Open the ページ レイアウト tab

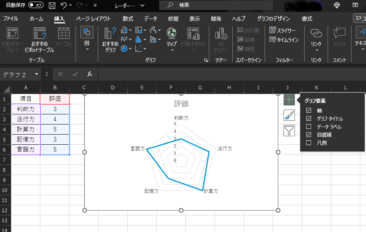point(94,19)
